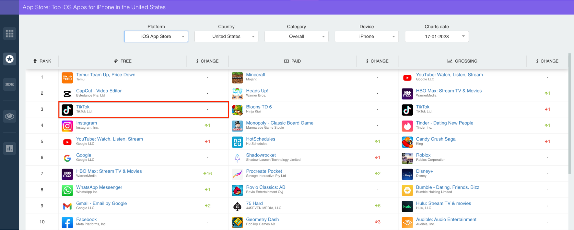Select the star top charts sidebar icon
Viewport: 574px width, 230px height.
9,59
